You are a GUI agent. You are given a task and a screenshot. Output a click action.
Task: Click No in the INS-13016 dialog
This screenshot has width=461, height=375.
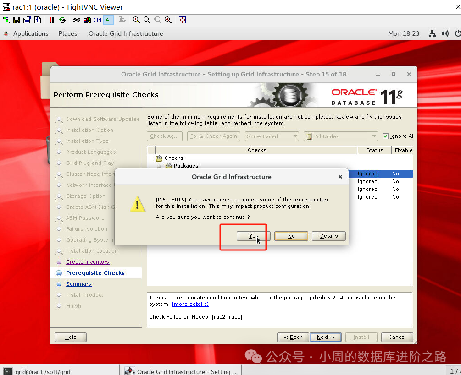291,236
